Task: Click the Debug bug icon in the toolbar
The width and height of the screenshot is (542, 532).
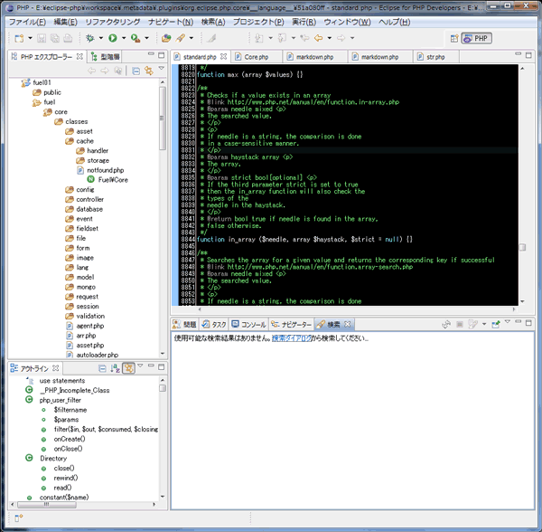Action: click(x=90, y=38)
